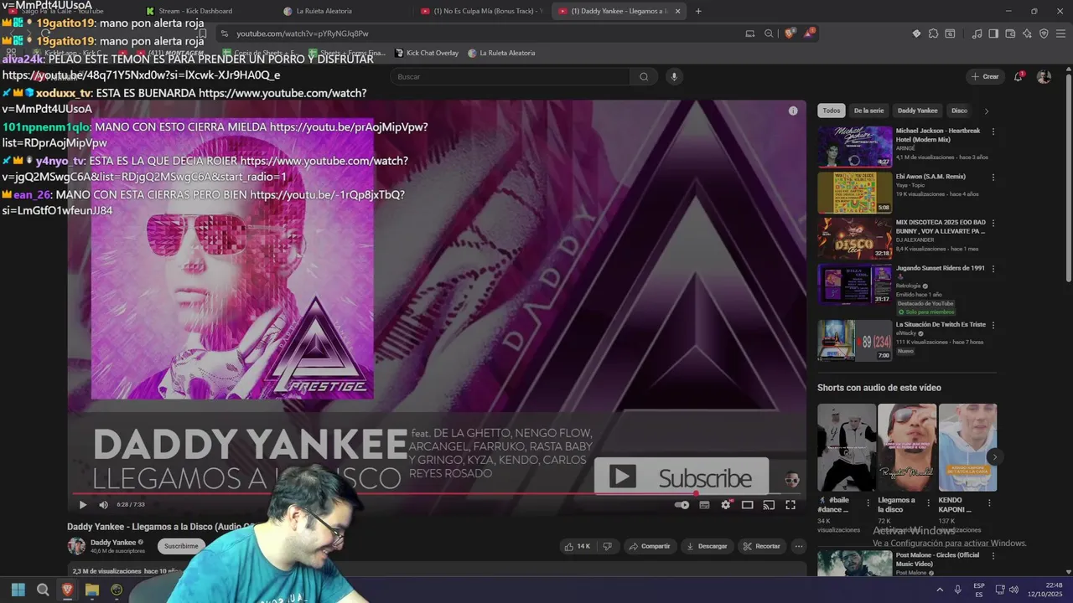This screenshot has height=603, width=1073.
Task: Click the video info card icon
Action: coord(793,111)
